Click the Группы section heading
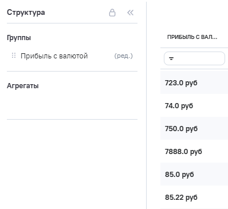Screen dimensions: 228x209 pos(19,38)
